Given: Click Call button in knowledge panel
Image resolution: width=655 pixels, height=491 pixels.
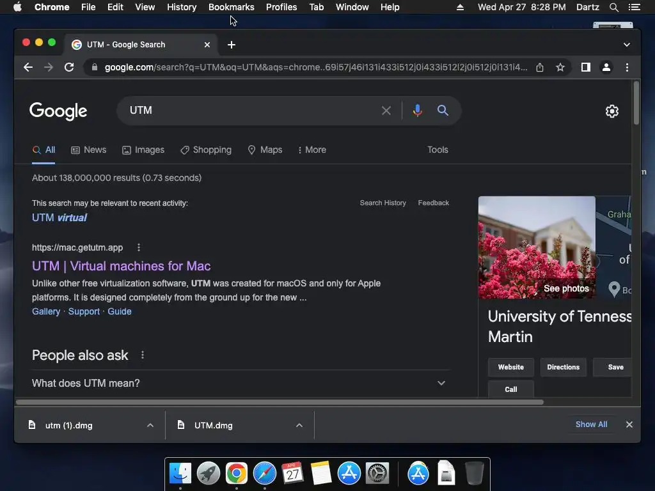Looking at the screenshot, I should tap(511, 389).
